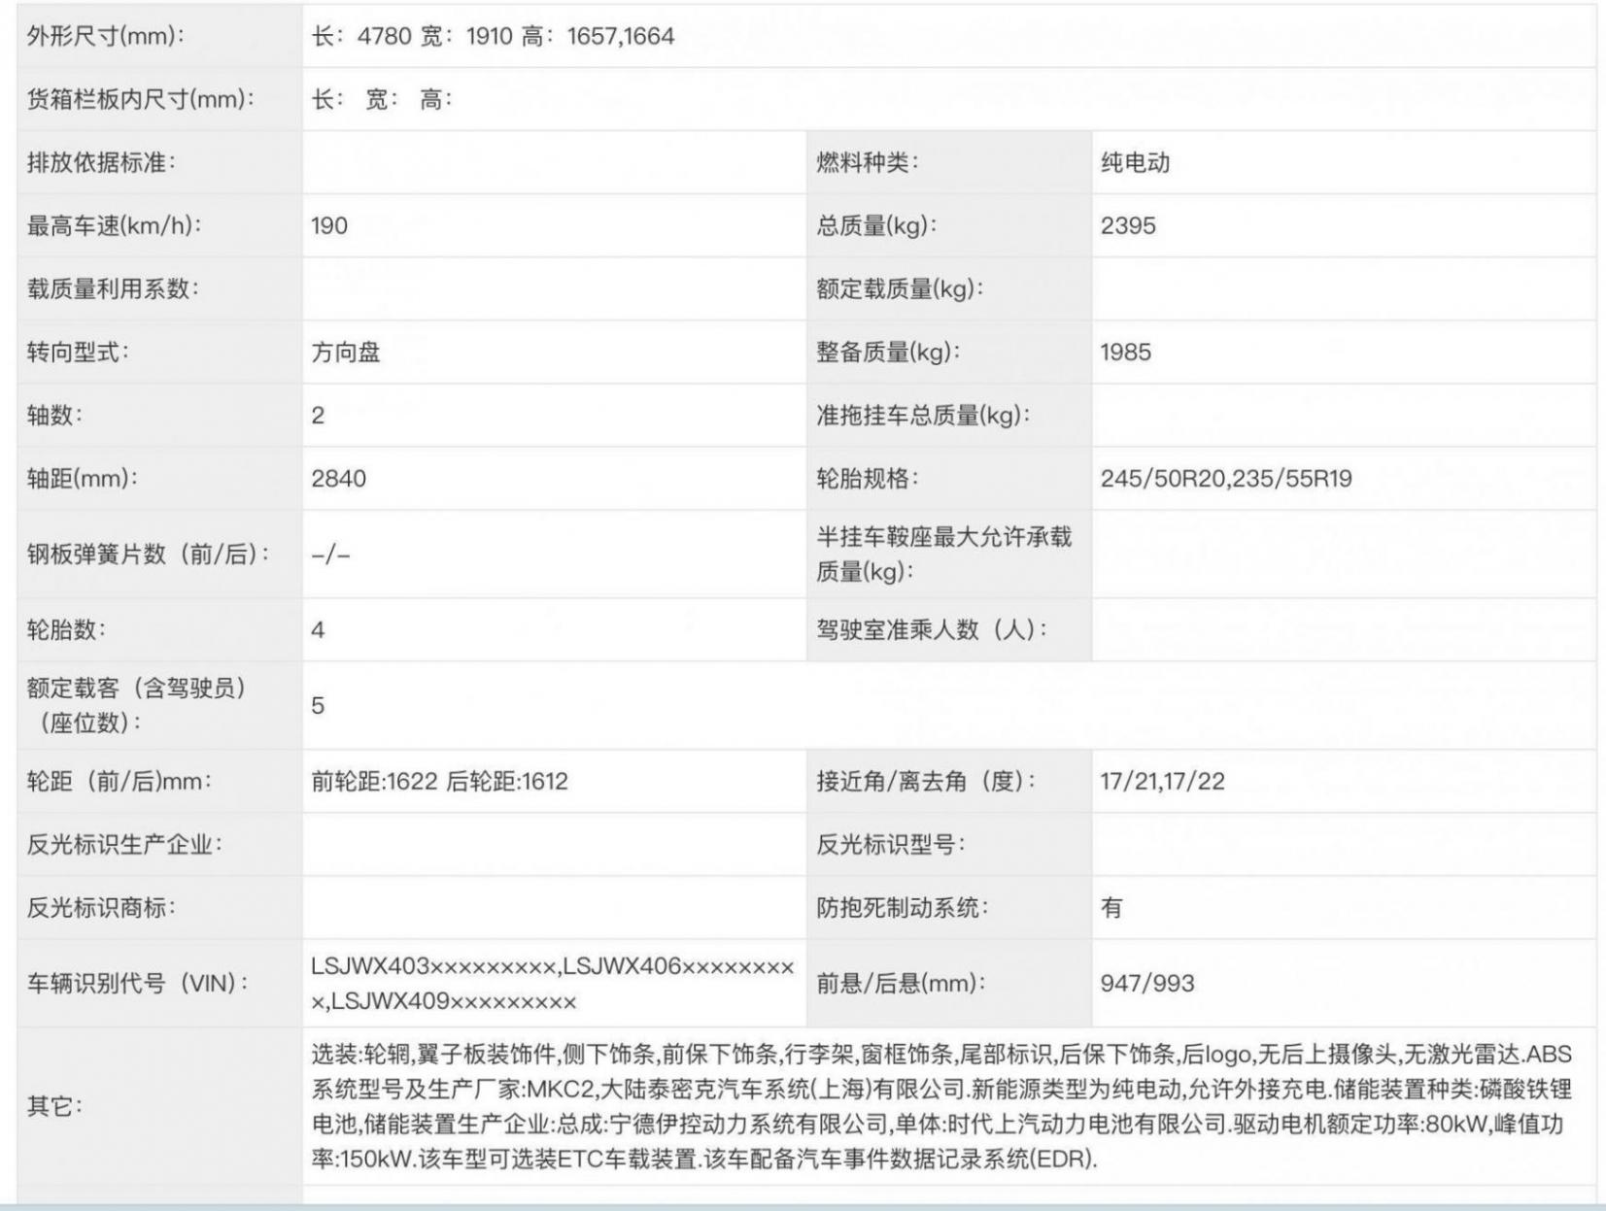This screenshot has height=1211, width=1606.
Task: Select the total mass value 2395
Action: tap(1128, 225)
